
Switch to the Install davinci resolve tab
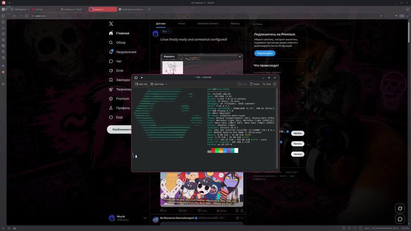132,9
